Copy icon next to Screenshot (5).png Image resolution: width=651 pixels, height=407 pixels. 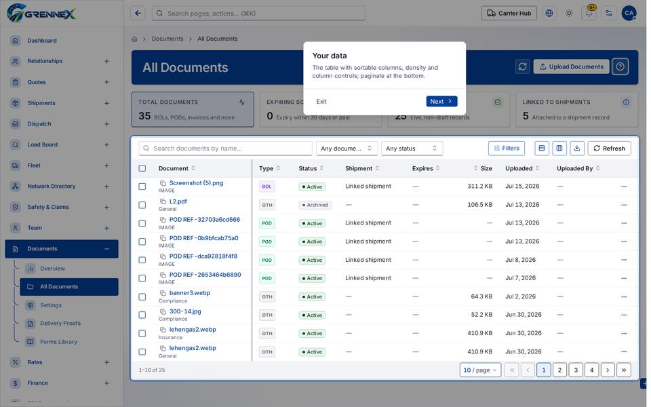[163, 183]
